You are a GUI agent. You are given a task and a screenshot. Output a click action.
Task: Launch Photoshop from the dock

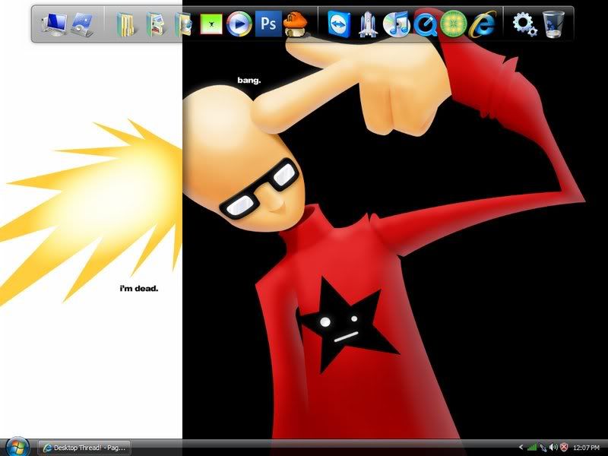267,24
